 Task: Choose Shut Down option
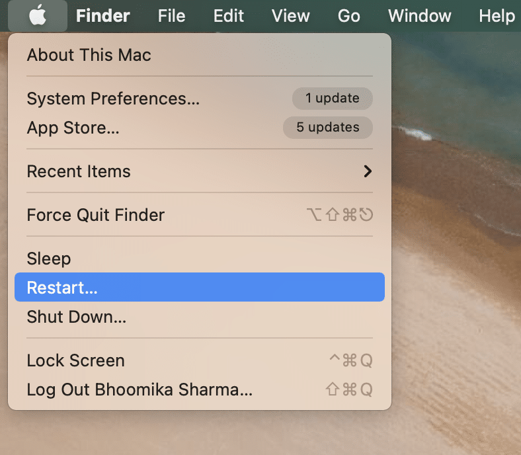(x=76, y=317)
